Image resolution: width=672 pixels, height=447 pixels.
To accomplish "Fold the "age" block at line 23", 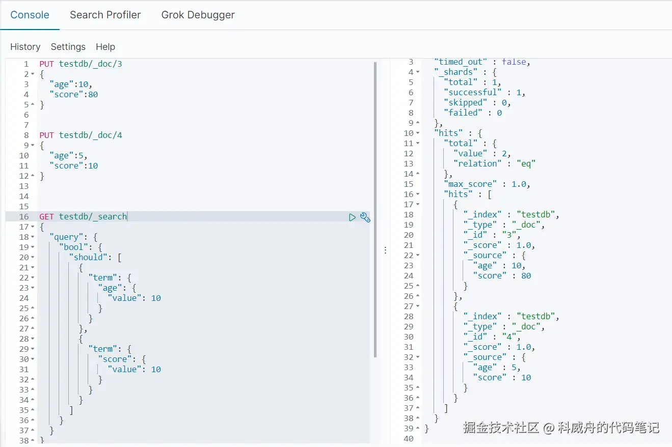I will click(33, 288).
